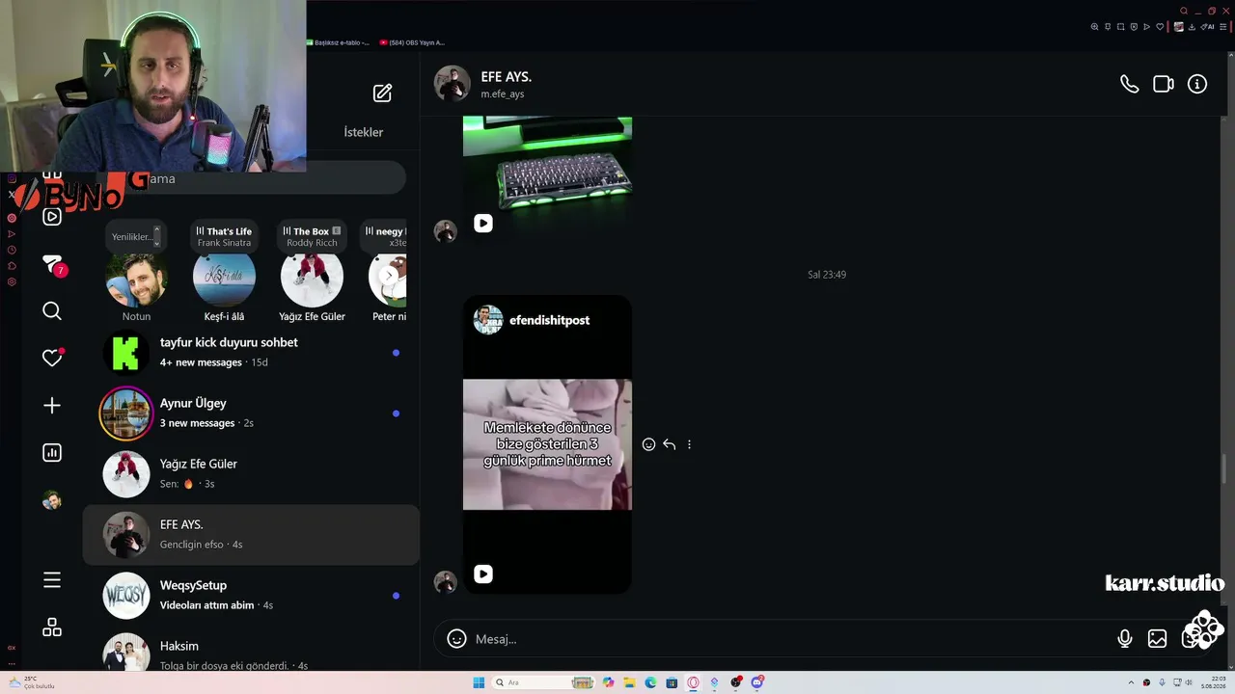Open the Meta apps grid icon
Screen dimensions: 1235x694
click(52, 627)
